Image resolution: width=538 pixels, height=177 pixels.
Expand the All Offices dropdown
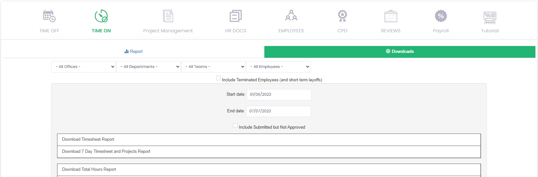84,67
